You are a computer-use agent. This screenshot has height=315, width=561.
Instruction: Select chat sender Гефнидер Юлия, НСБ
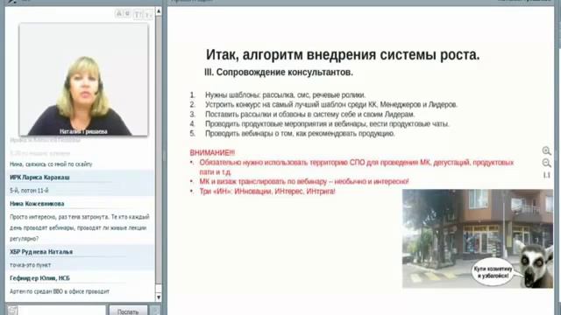coord(39,278)
